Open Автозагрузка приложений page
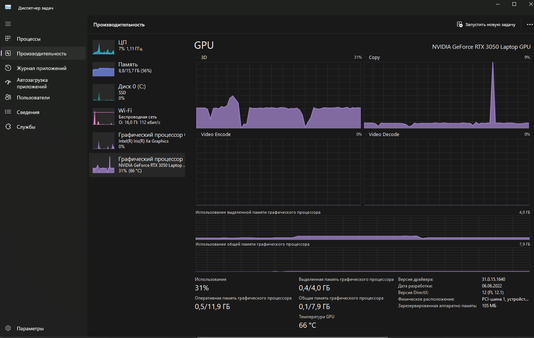The image size is (534, 338). pos(43,83)
